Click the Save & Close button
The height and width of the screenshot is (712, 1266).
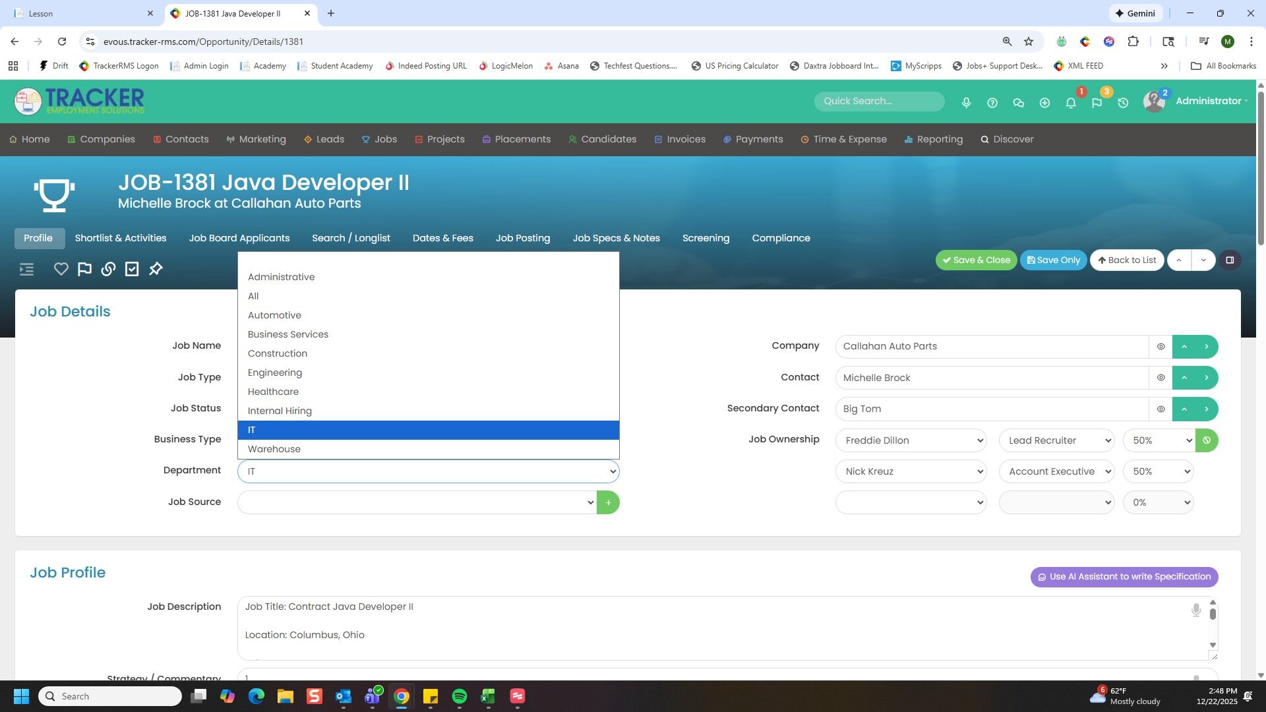pyautogui.click(x=976, y=260)
